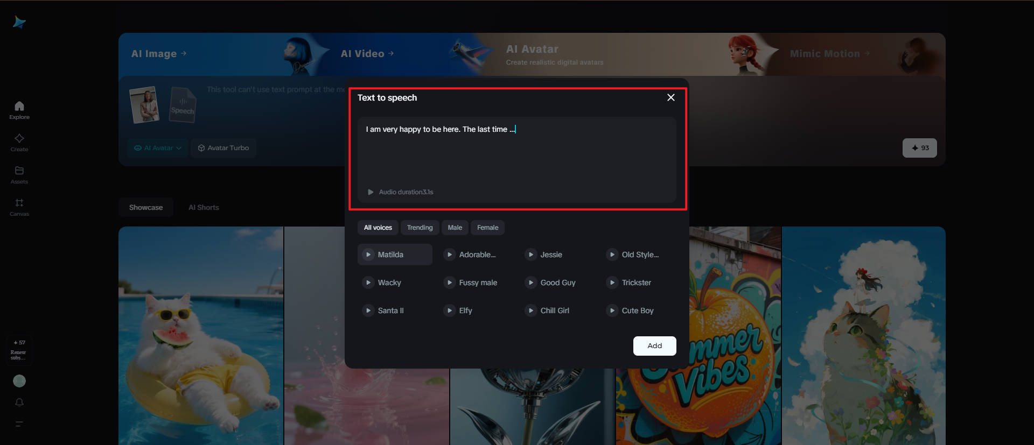Image resolution: width=1034 pixels, height=445 pixels.
Task: Open the Mimic Motion section
Action: click(830, 54)
